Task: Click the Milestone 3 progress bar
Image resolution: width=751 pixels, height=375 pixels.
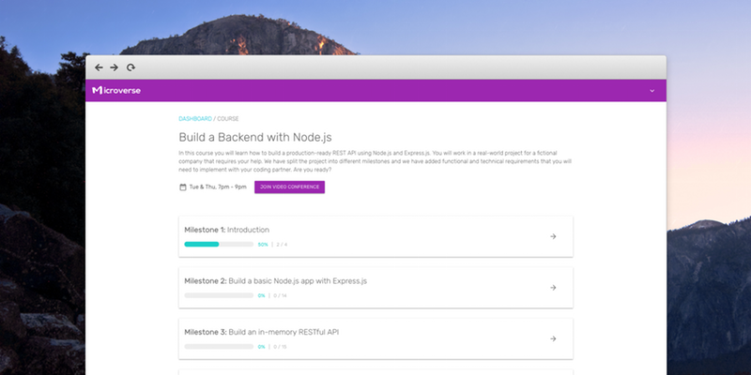Action: [x=219, y=347]
